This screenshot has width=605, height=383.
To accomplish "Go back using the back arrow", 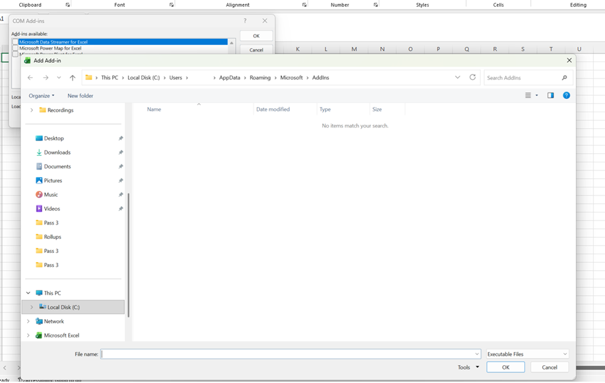I will pyautogui.click(x=30, y=77).
